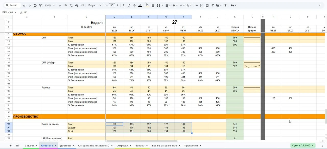Search menus via the Меню box

click(x=12, y=5)
